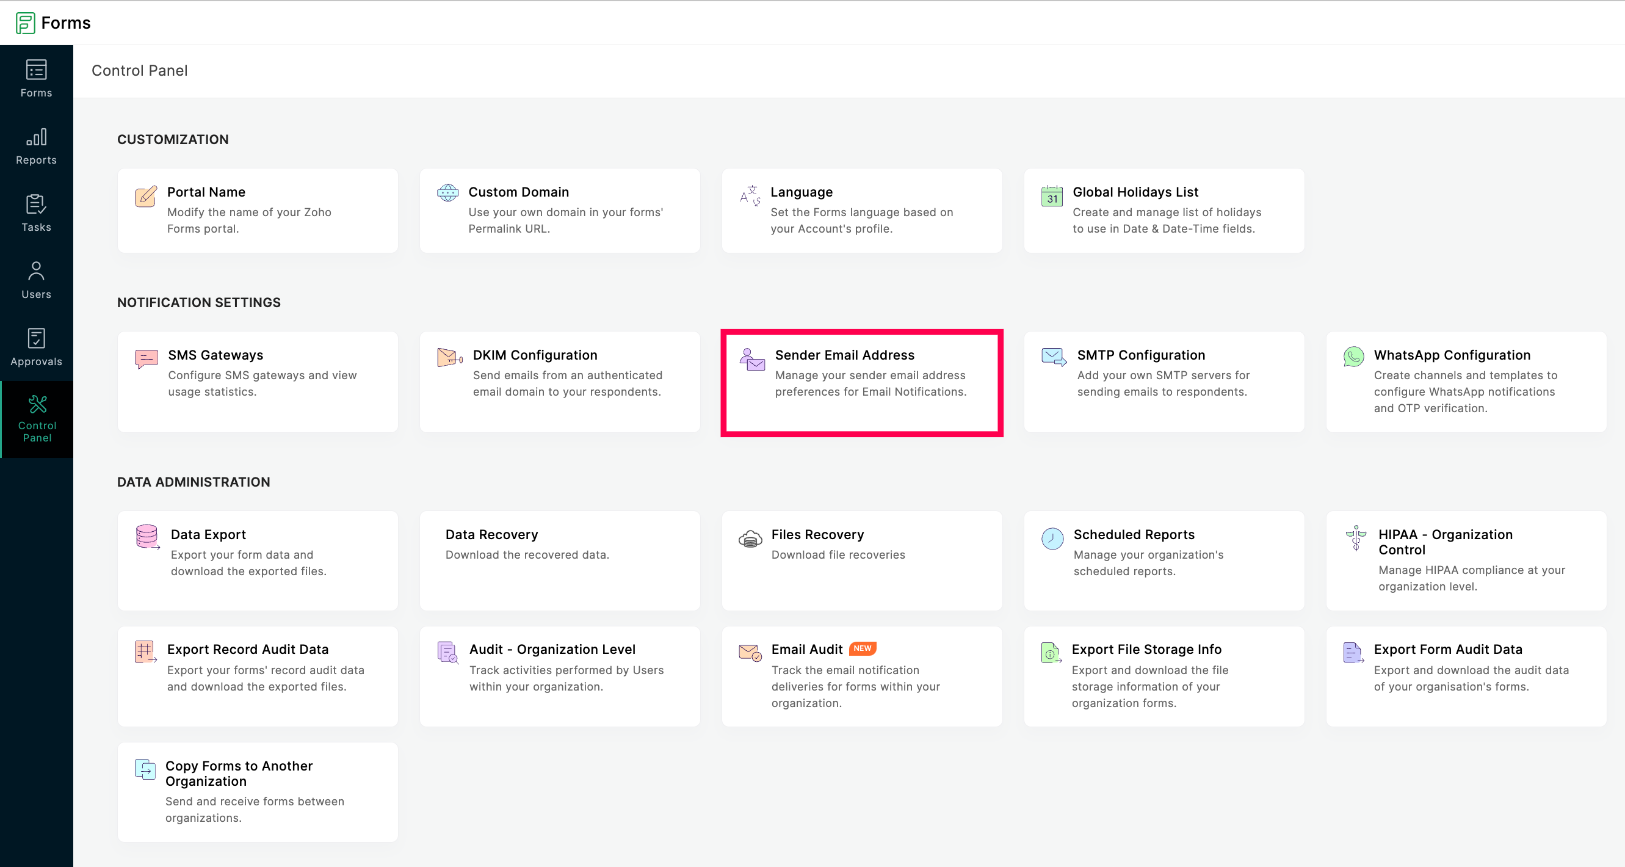Image resolution: width=1625 pixels, height=867 pixels.
Task: Open Files Recovery title
Action: pyautogui.click(x=817, y=534)
